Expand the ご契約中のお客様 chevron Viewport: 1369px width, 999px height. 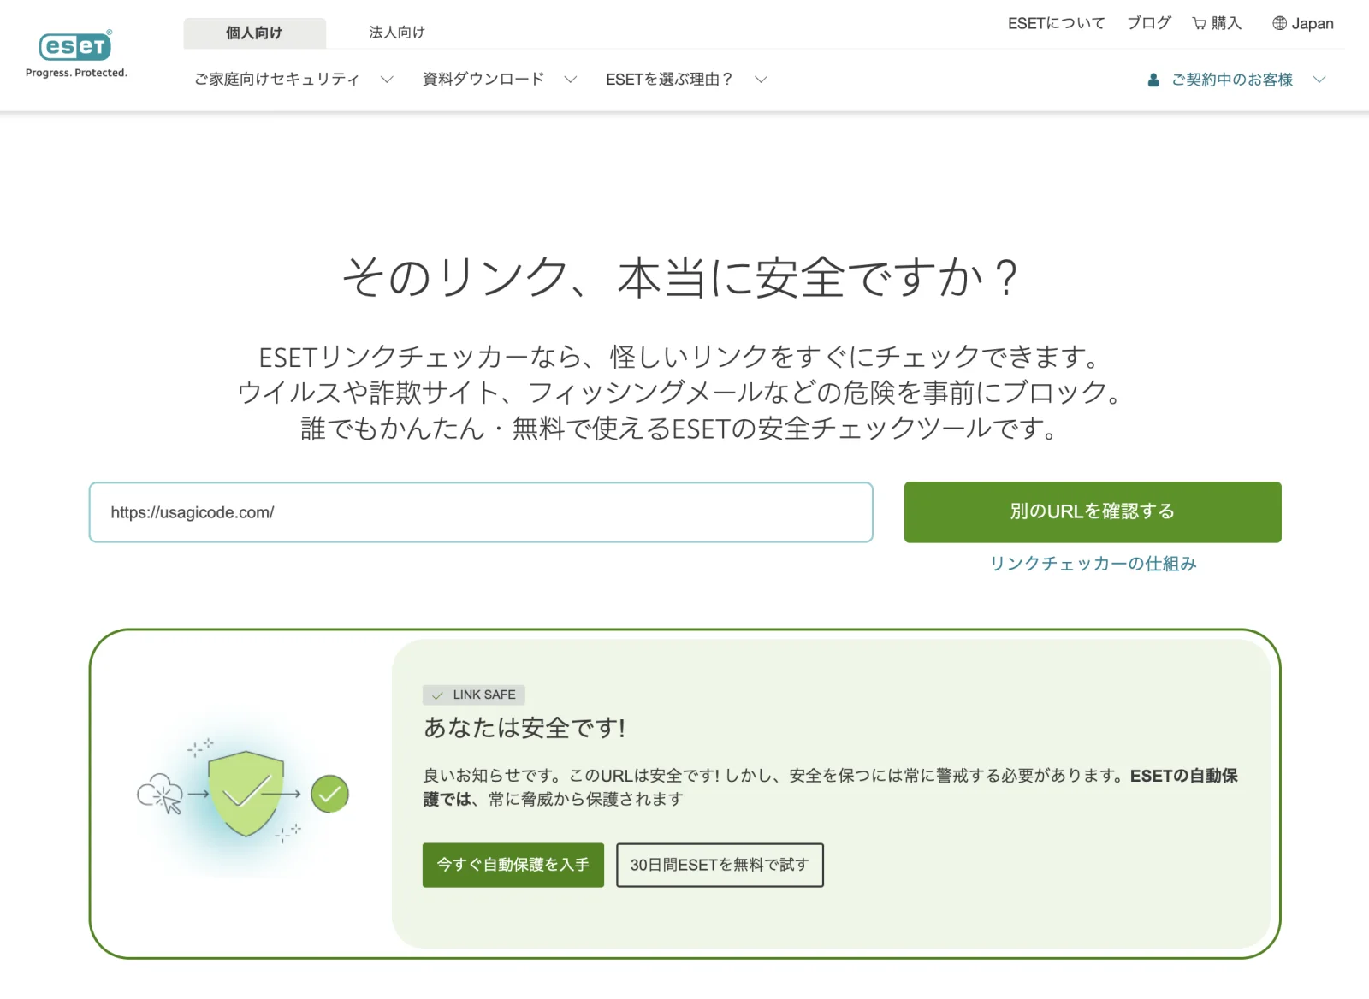(x=1319, y=80)
